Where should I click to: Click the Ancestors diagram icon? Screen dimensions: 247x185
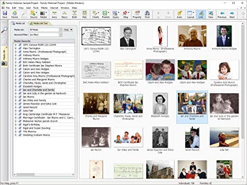pos(54,14)
